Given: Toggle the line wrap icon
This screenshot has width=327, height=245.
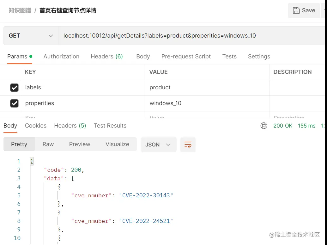Looking at the screenshot, I should [188, 145].
